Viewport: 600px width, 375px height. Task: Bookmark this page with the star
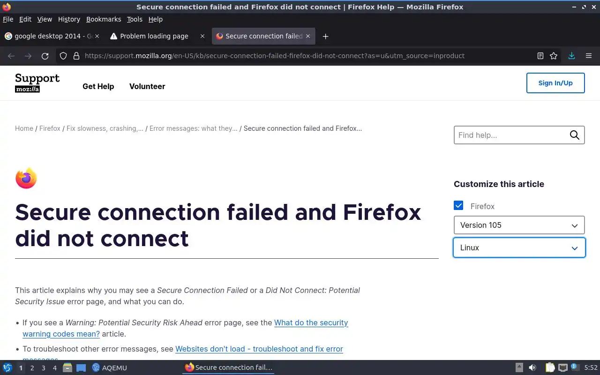point(554,56)
